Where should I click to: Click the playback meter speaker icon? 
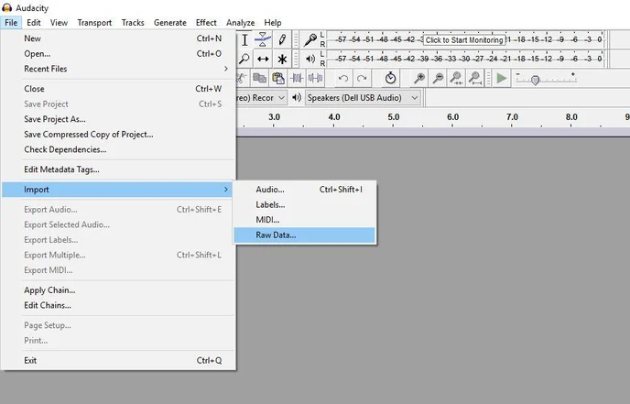pos(310,60)
